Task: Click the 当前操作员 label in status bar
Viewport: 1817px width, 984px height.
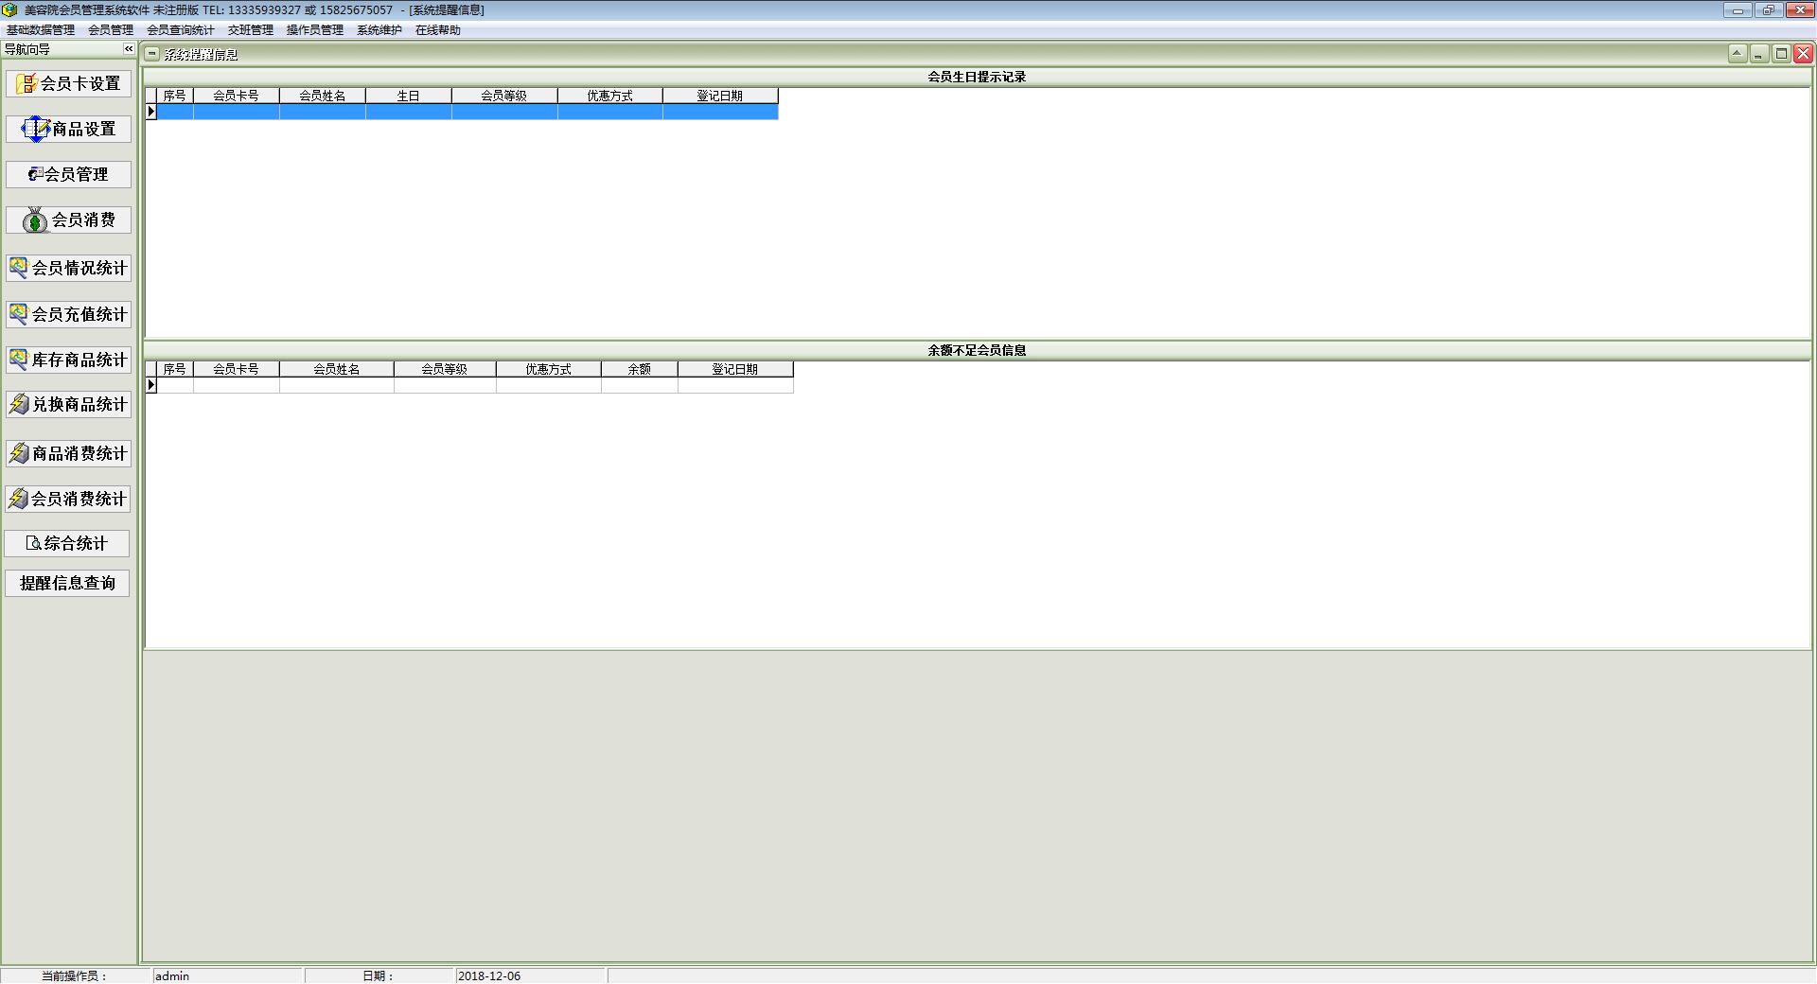Action: [x=75, y=975]
